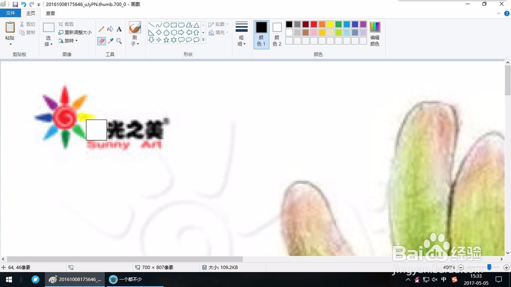Switch to the View ribbon tab
The image size is (511, 287).
click(x=50, y=13)
